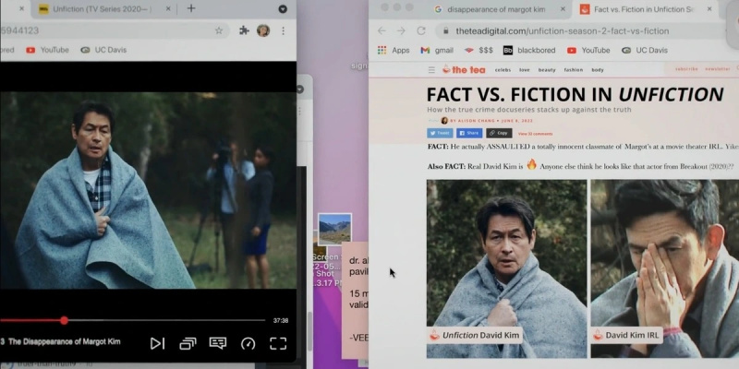The height and width of the screenshot is (369, 739).
Task: Click the video progress bar track
Action: point(133,320)
